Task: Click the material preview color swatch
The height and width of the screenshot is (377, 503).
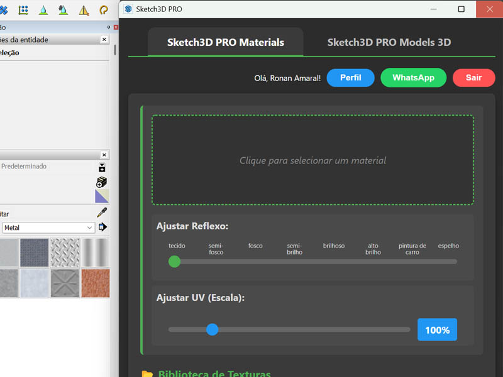Action: point(102,196)
